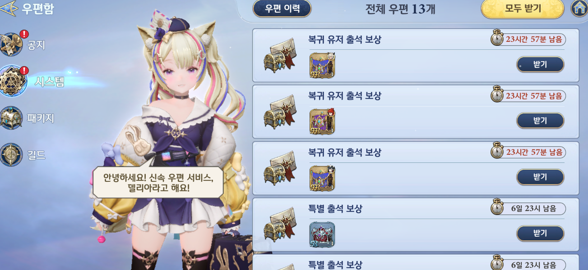Screen dimensions: 588x270
Task: Click the red chest reward in 특별 출석 보상
Action: (322, 234)
